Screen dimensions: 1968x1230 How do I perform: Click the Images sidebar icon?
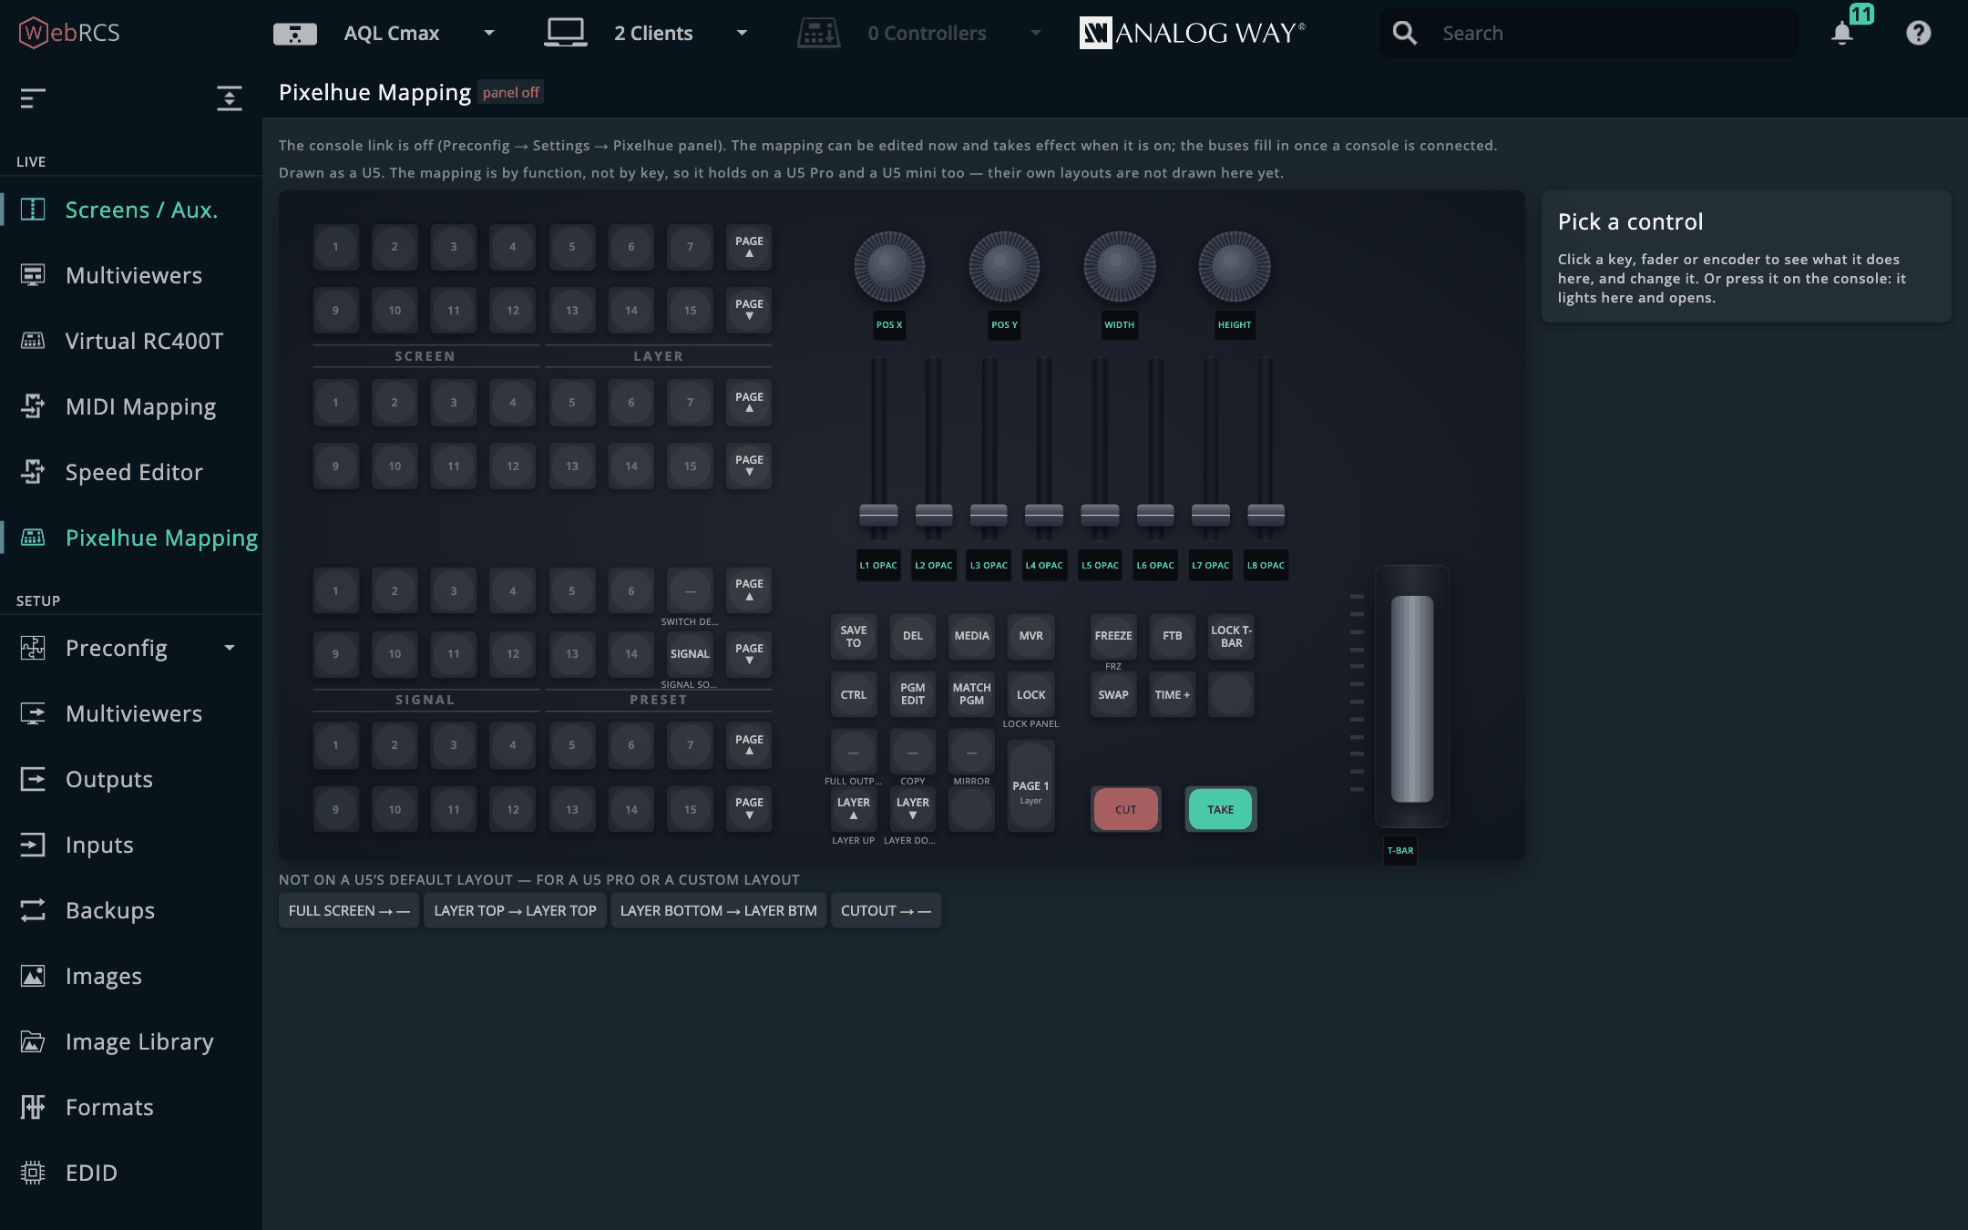pyautogui.click(x=33, y=976)
